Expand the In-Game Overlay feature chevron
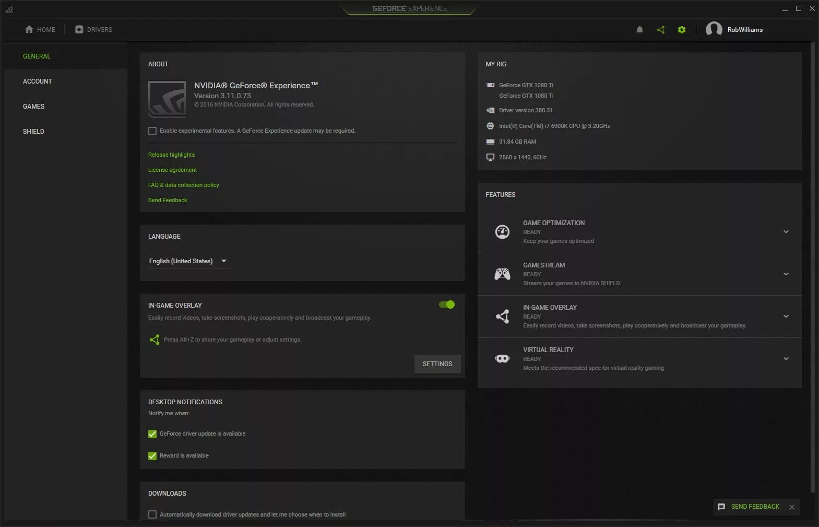This screenshot has width=819, height=527. coord(786,316)
